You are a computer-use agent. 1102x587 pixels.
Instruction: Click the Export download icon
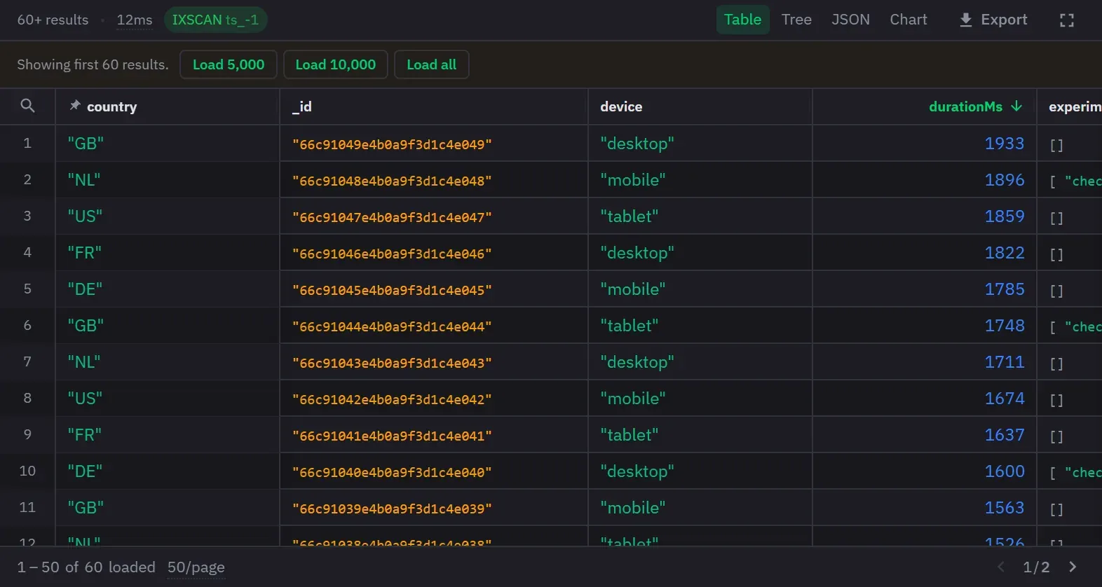pyautogui.click(x=965, y=20)
